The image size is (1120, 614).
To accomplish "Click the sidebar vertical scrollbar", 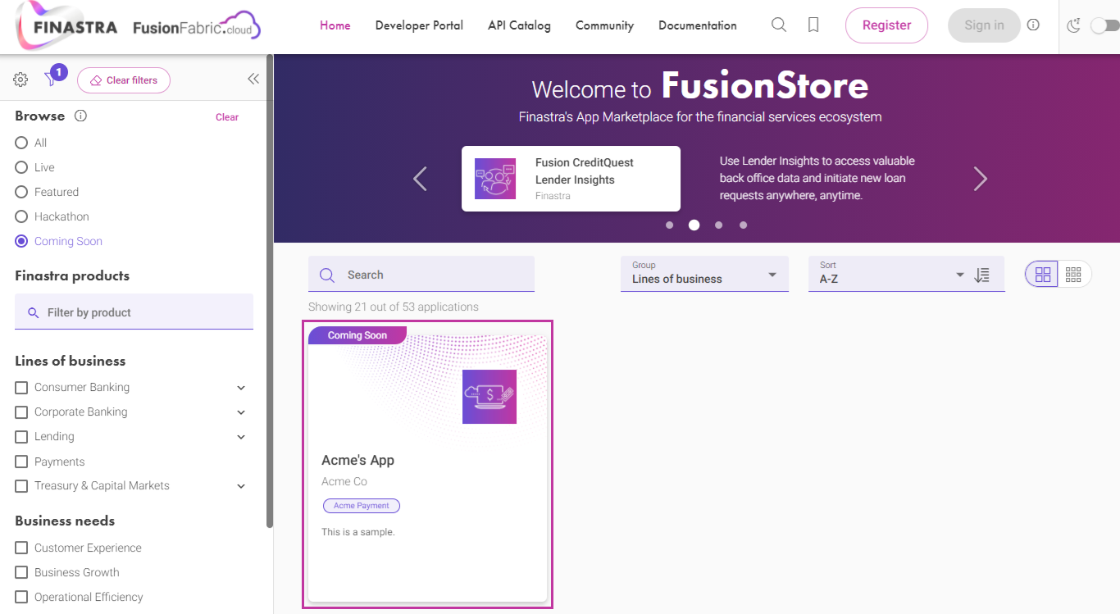I will [x=270, y=291].
